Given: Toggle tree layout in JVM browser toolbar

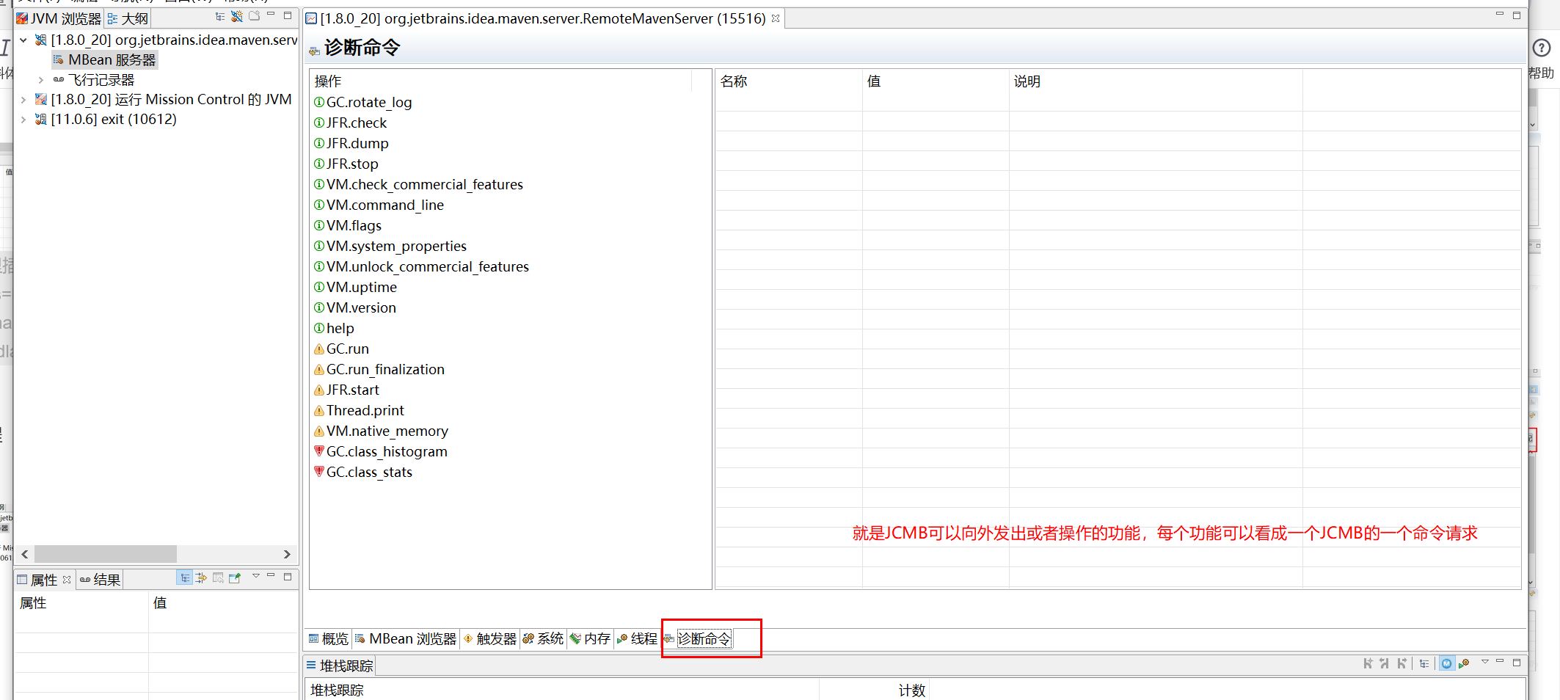Looking at the screenshot, I should 220,16.
